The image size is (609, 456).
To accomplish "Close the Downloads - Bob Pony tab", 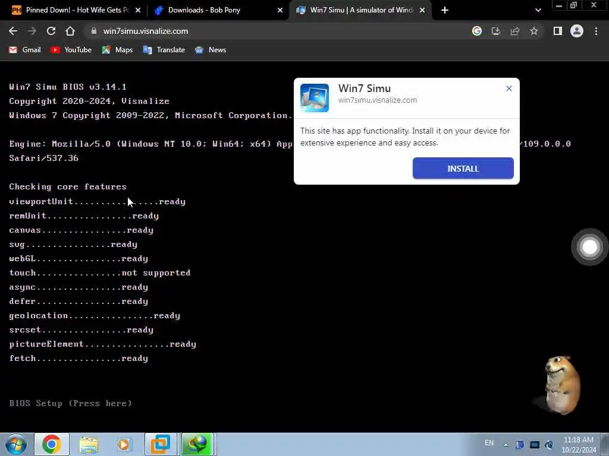I will pyautogui.click(x=280, y=11).
